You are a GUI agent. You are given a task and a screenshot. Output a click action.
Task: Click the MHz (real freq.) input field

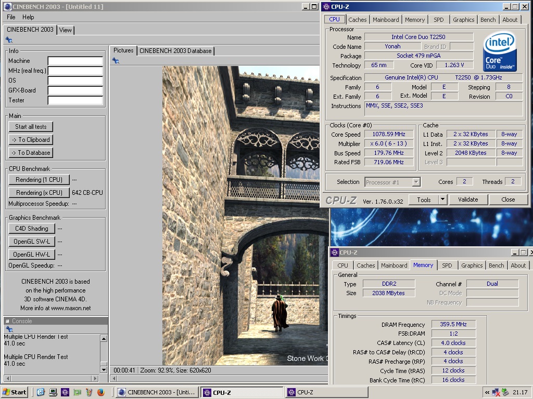pyautogui.click(x=75, y=71)
